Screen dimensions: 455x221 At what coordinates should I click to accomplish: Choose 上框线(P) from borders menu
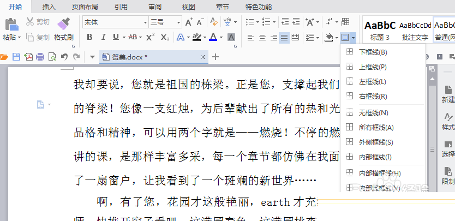point(383,67)
